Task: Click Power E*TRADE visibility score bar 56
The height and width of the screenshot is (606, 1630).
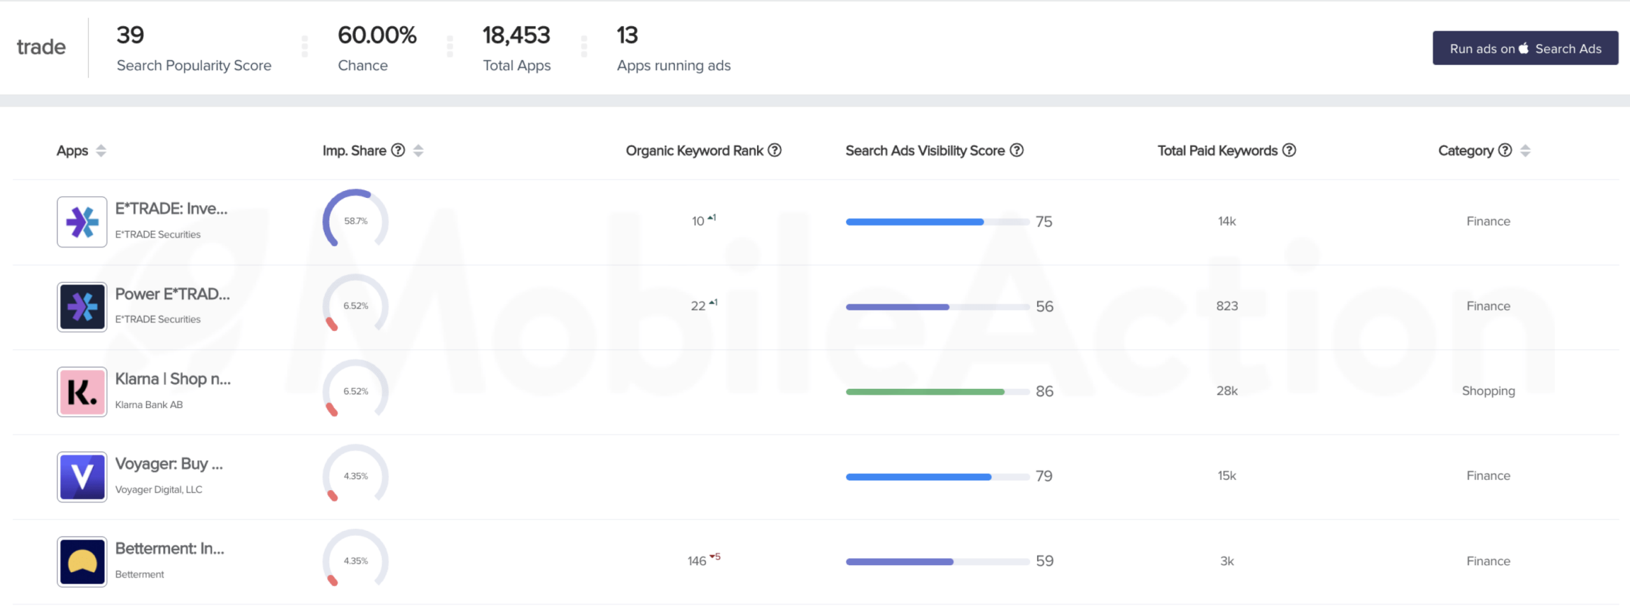Action: [937, 307]
